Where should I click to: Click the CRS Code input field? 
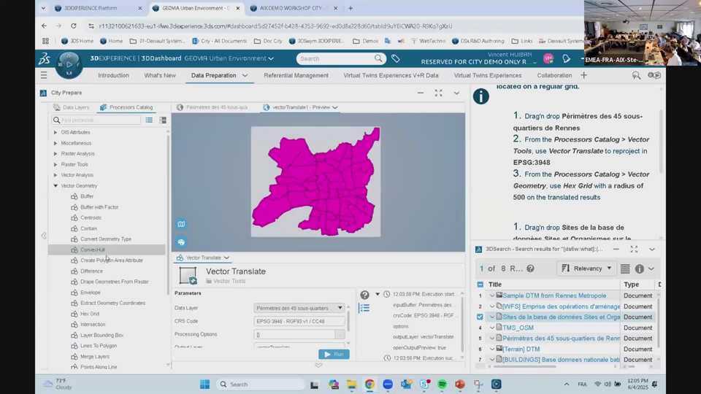pos(299,321)
